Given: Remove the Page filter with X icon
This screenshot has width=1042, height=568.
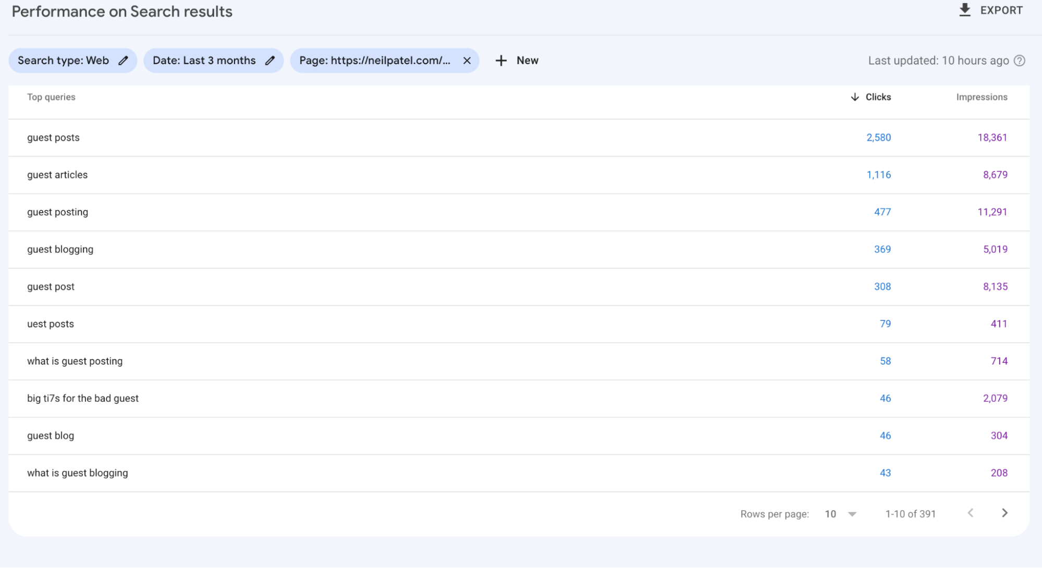Looking at the screenshot, I should [x=467, y=61].
